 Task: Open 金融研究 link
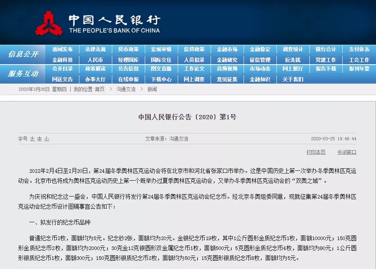click(x=227, y=60)
